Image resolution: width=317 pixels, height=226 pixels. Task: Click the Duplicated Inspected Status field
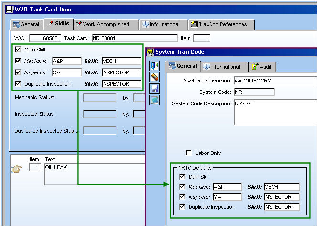point(100,131)
